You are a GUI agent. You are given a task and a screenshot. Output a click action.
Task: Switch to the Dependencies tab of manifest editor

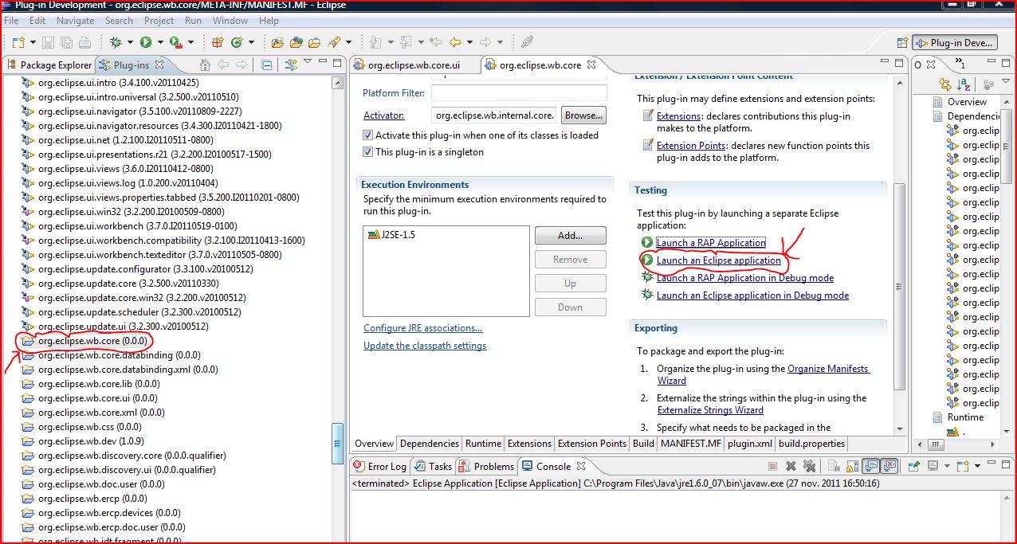[429, 444]
